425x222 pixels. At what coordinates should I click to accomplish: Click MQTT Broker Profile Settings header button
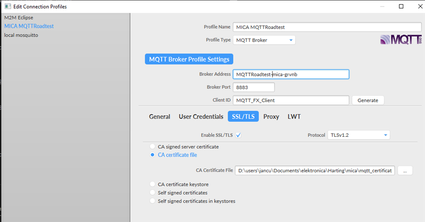(x=189, y=59)
